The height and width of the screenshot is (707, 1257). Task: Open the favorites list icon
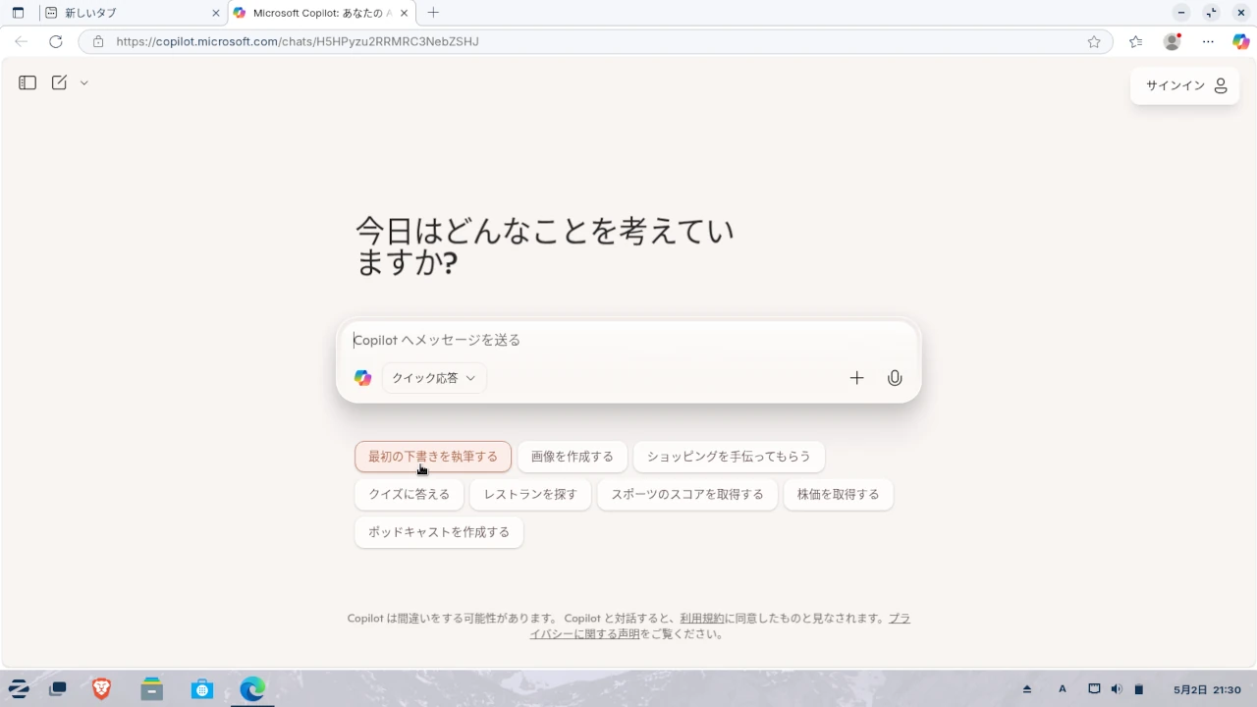[x=1136, y=41]
